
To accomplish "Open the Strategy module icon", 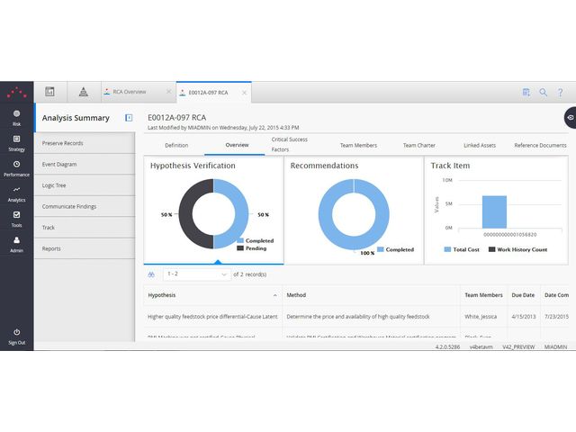I will click(x=16, y=140).
